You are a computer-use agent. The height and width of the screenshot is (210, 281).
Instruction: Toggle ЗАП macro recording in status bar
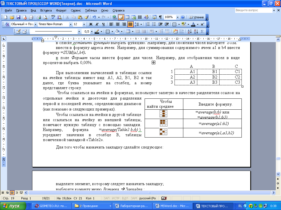tap(107, 198)
